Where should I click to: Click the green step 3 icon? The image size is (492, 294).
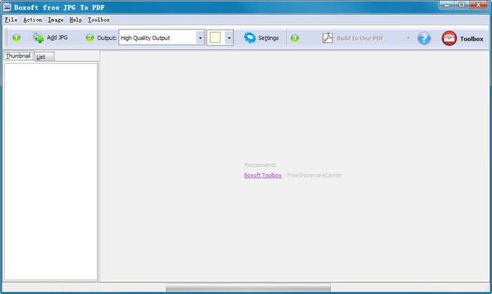294,38
